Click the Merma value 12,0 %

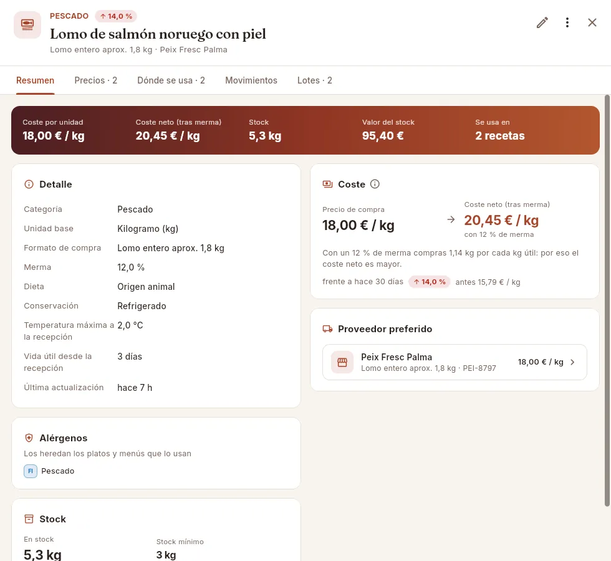pos(131,267)
